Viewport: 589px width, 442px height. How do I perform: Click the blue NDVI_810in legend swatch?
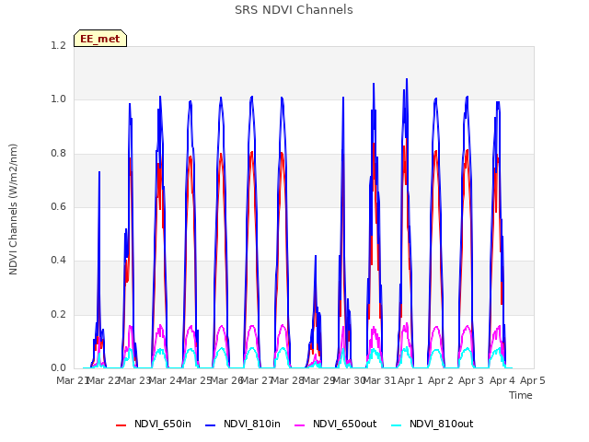tap(211, 425)
